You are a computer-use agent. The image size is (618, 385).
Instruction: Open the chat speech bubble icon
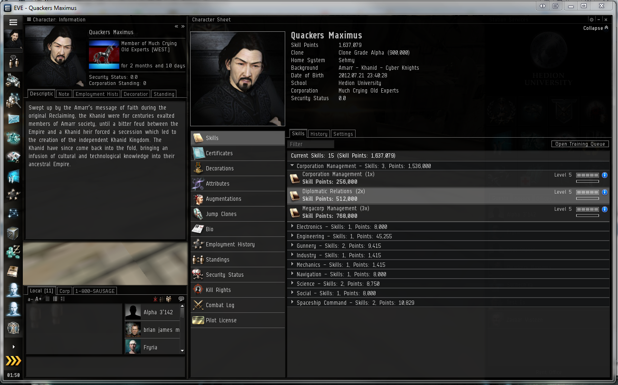point(181,299)
